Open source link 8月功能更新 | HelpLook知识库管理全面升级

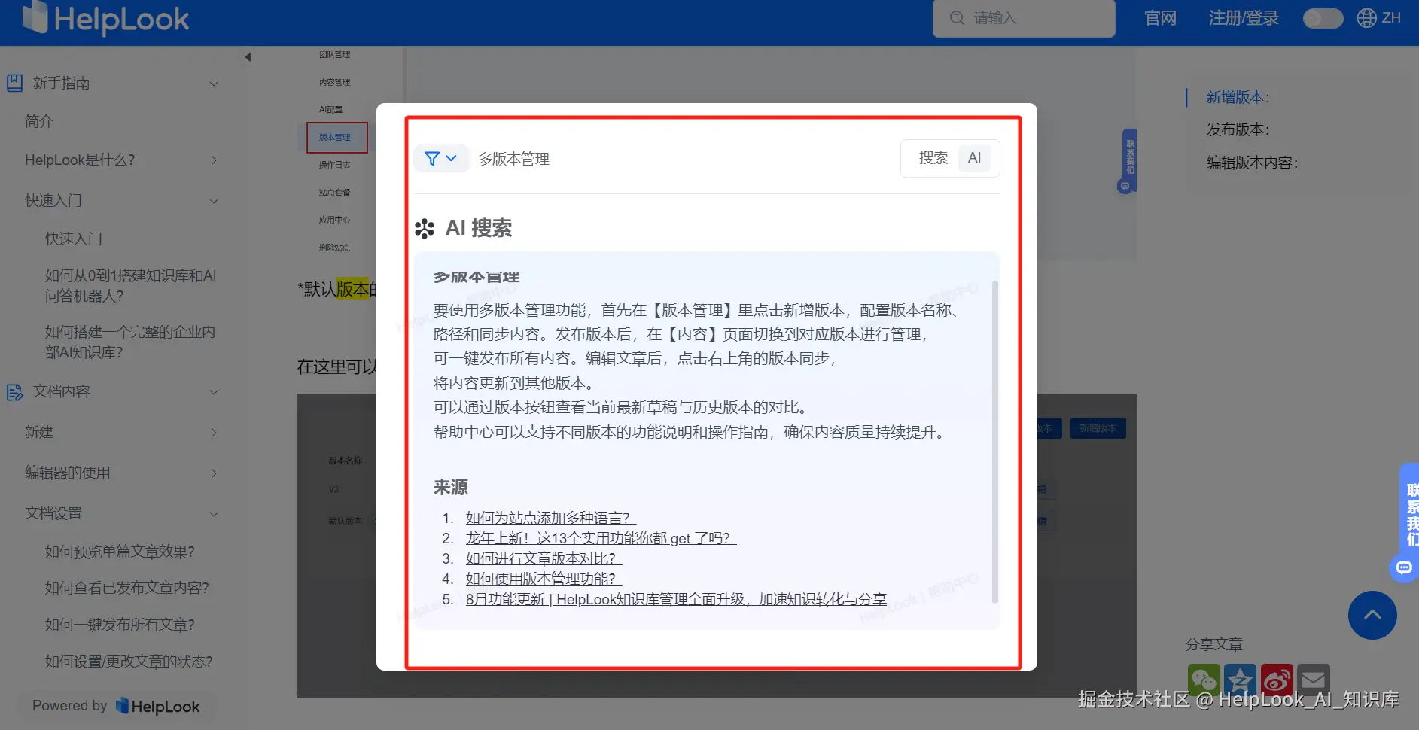click(676, 599)
